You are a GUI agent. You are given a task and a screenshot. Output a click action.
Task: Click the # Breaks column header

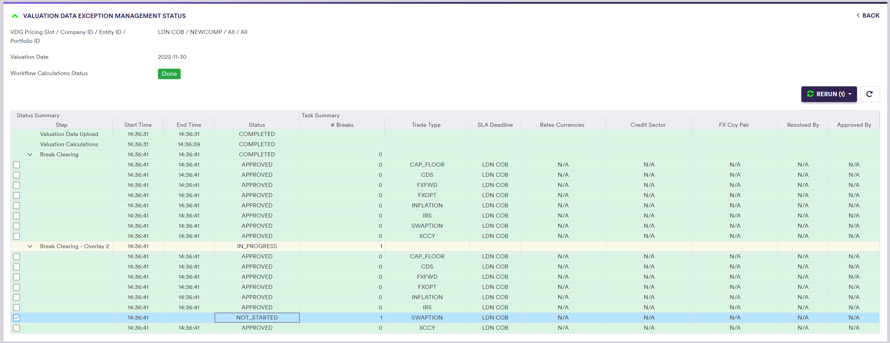coord(342,125)
